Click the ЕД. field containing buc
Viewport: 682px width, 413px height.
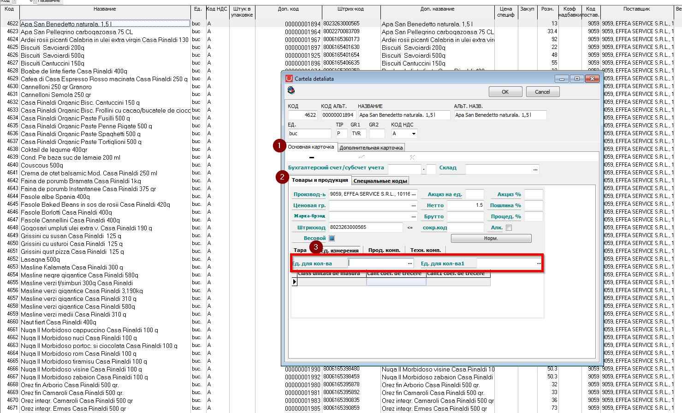(x=309, y=133)
